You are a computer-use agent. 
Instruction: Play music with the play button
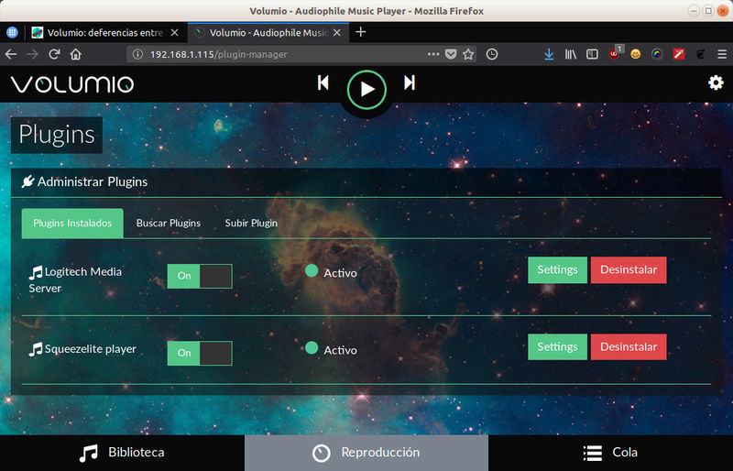(x=367, y=89)
